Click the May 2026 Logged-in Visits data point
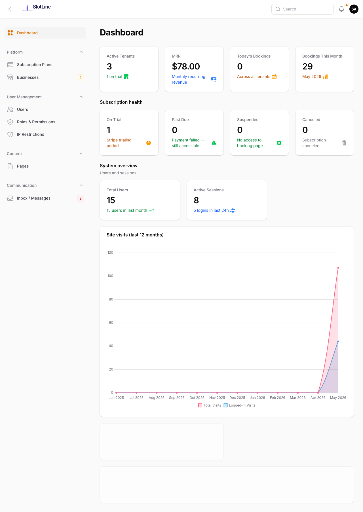363x512 pixels. (338, 341)
